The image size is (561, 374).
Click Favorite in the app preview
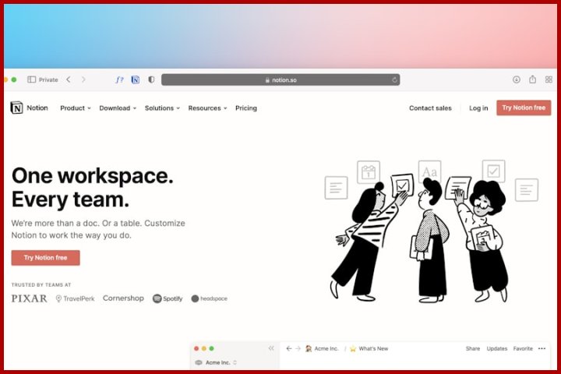click(523, 348)
